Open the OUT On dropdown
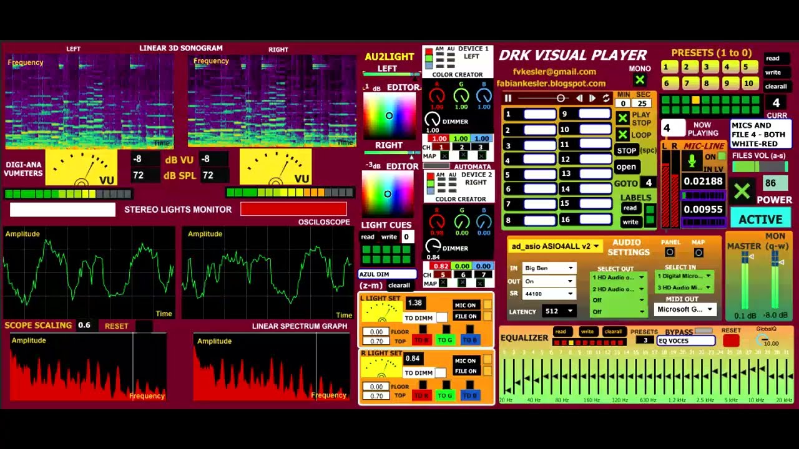The height and width of the screenshot is (449, 799). point(549,281)
